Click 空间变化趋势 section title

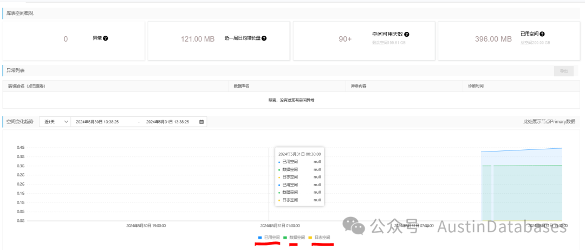click(20, 122)
